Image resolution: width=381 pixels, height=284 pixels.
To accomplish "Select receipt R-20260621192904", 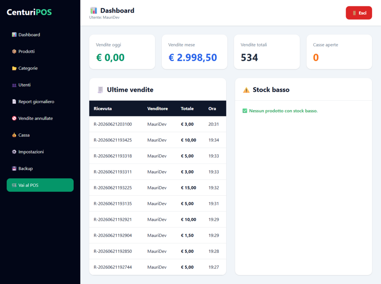I will tap(113, 235).
